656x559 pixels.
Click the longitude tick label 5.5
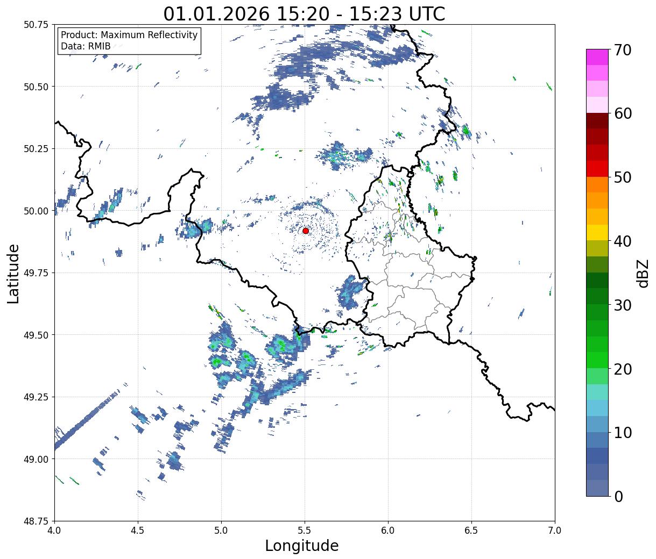(305, 531)
